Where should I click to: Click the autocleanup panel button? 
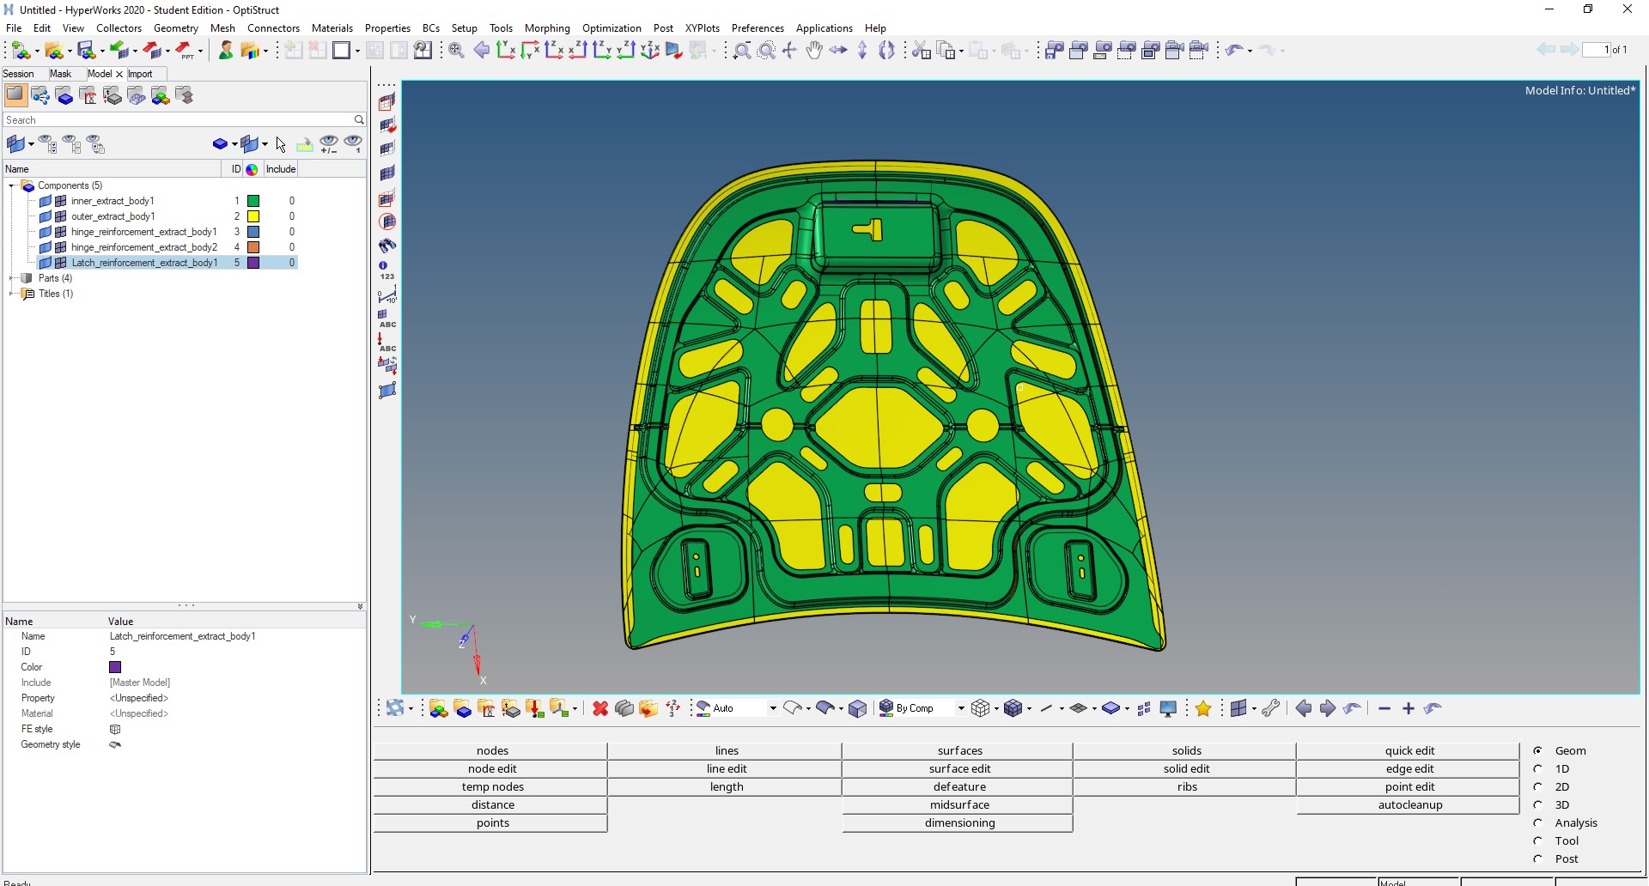[1409, 804]
